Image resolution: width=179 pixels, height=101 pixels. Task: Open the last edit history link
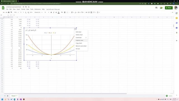tap(53, 9)
